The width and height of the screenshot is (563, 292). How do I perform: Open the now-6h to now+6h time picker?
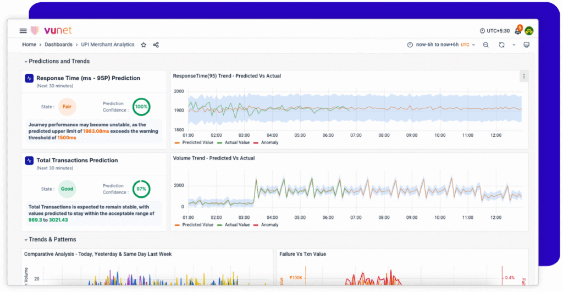click(x=438, y=45)
